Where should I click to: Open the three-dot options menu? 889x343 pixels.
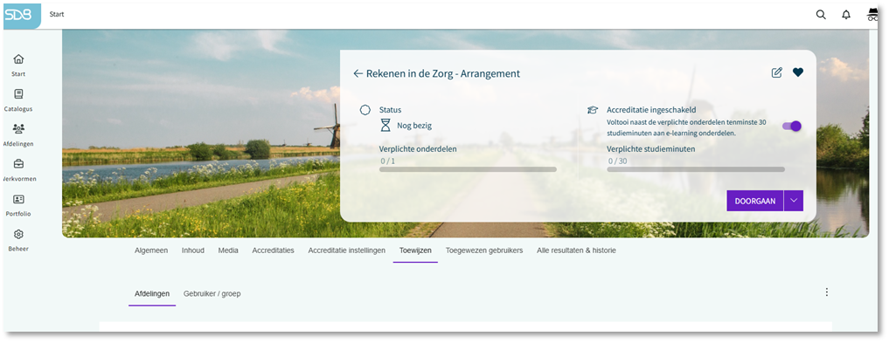(x=826, y=292)
